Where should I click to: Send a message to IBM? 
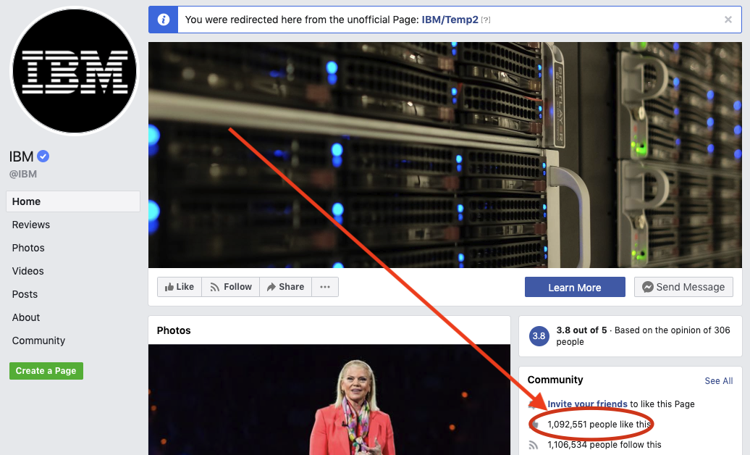pyautogui.click(x=683, y=287)
